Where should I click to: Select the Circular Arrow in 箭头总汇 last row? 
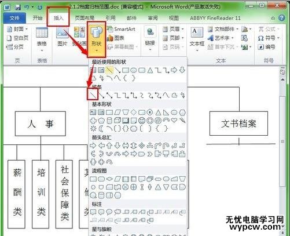109,162
